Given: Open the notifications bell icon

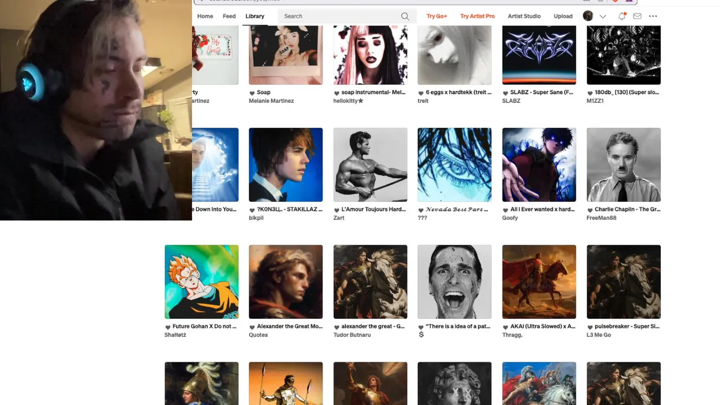Looking at the screenshot, I should [x=622, y=16].
